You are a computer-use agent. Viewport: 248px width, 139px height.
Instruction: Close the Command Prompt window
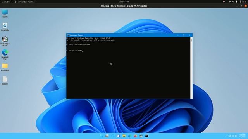(189, 35)
